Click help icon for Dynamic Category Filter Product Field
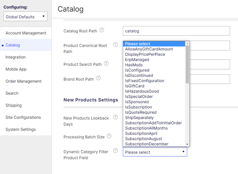 tap(115, 151)
